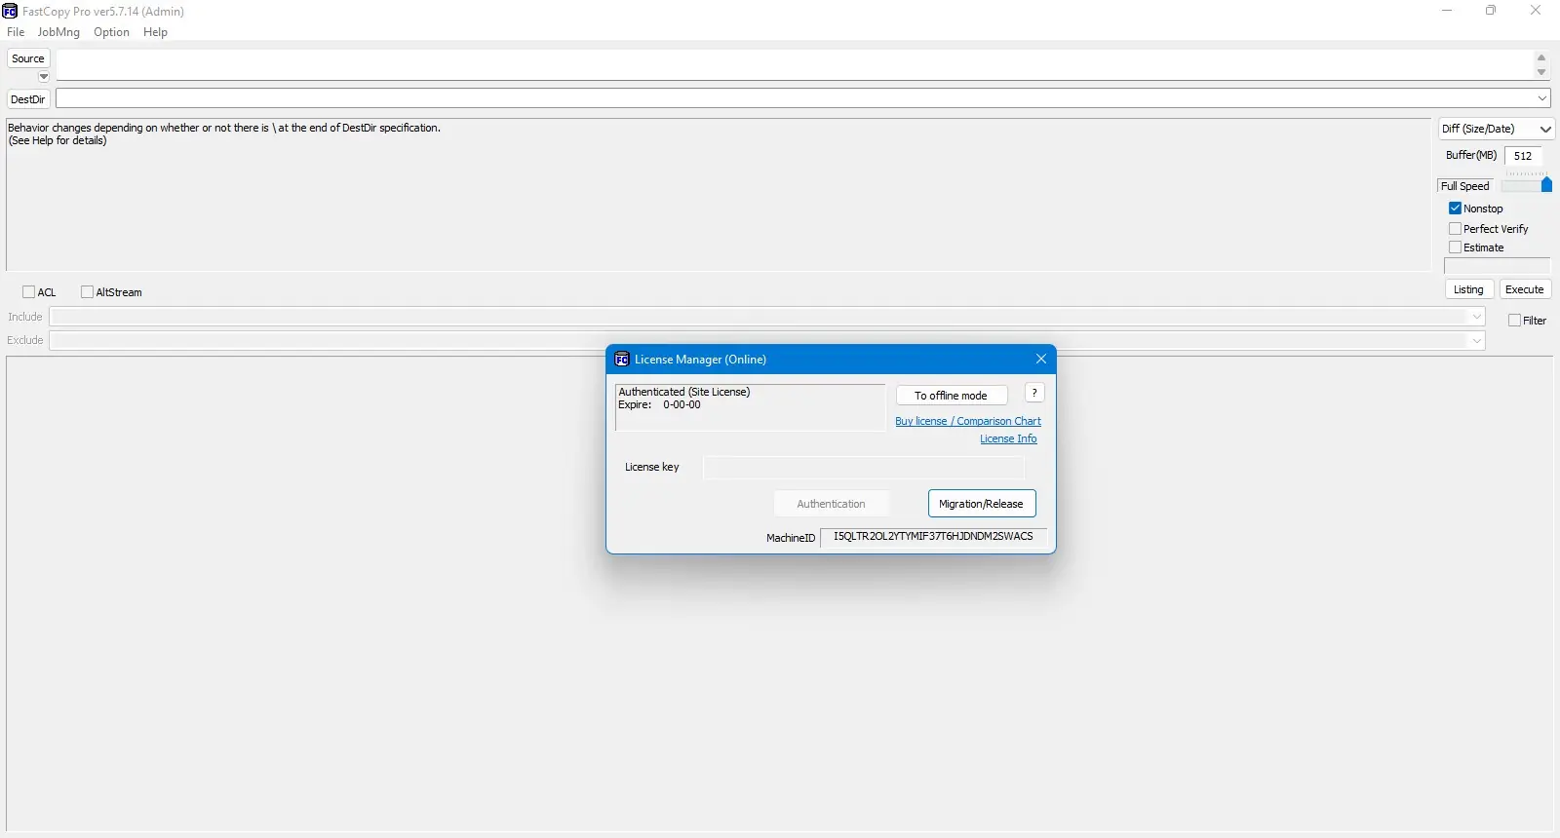1560x838 pixels.
Task: Adjust the Full Speed slider
Action: 1546,185
